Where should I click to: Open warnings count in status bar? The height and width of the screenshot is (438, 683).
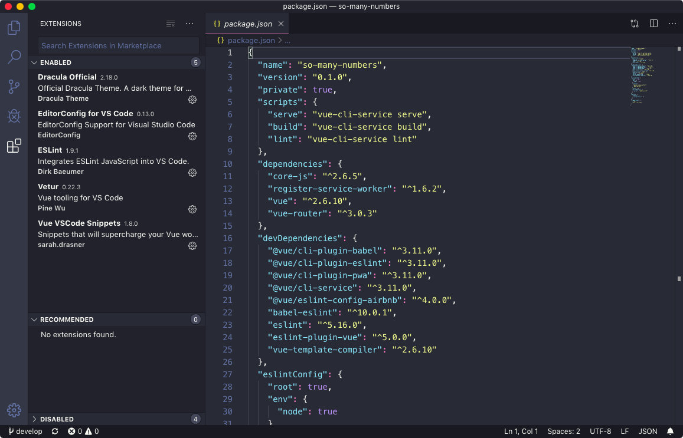coord(92,431)
